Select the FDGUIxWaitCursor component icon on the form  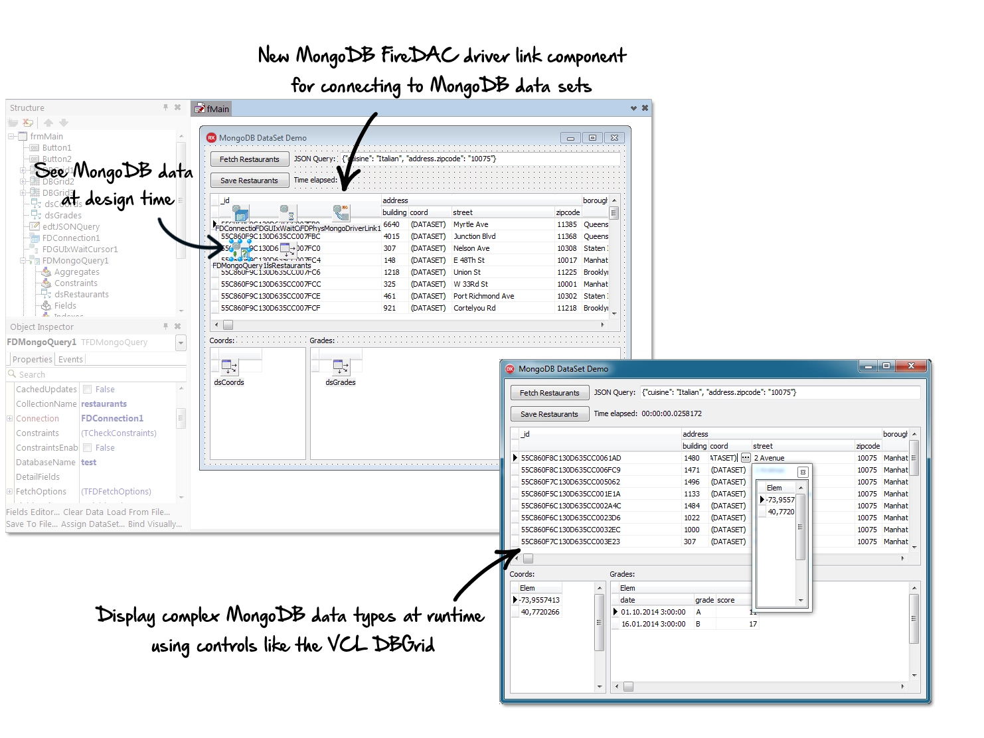tap(287, 212)
